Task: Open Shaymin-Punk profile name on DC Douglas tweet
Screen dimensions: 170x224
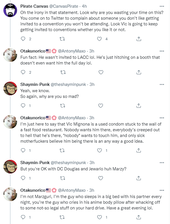Action: click(x=35, y=163)
